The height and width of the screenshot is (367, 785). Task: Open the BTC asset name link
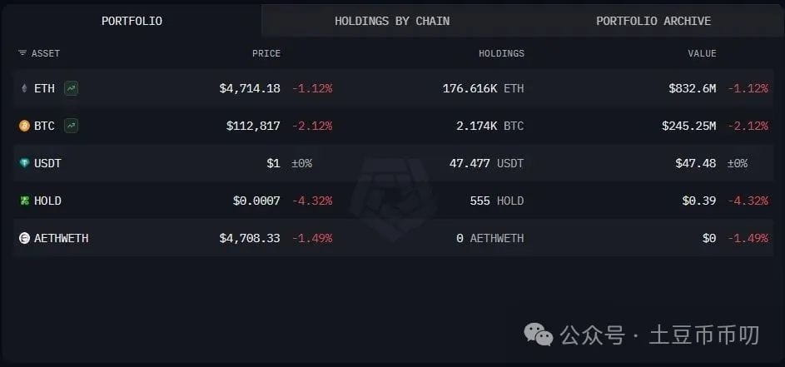44,126
